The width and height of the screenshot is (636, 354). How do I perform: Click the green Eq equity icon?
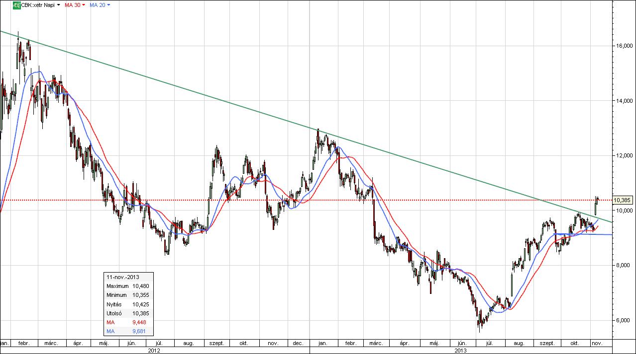17,5
